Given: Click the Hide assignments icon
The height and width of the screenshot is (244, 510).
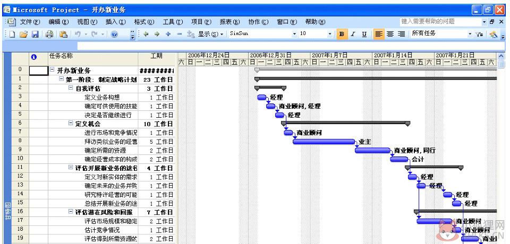Looking at the screenshot, I should point(191,34).
